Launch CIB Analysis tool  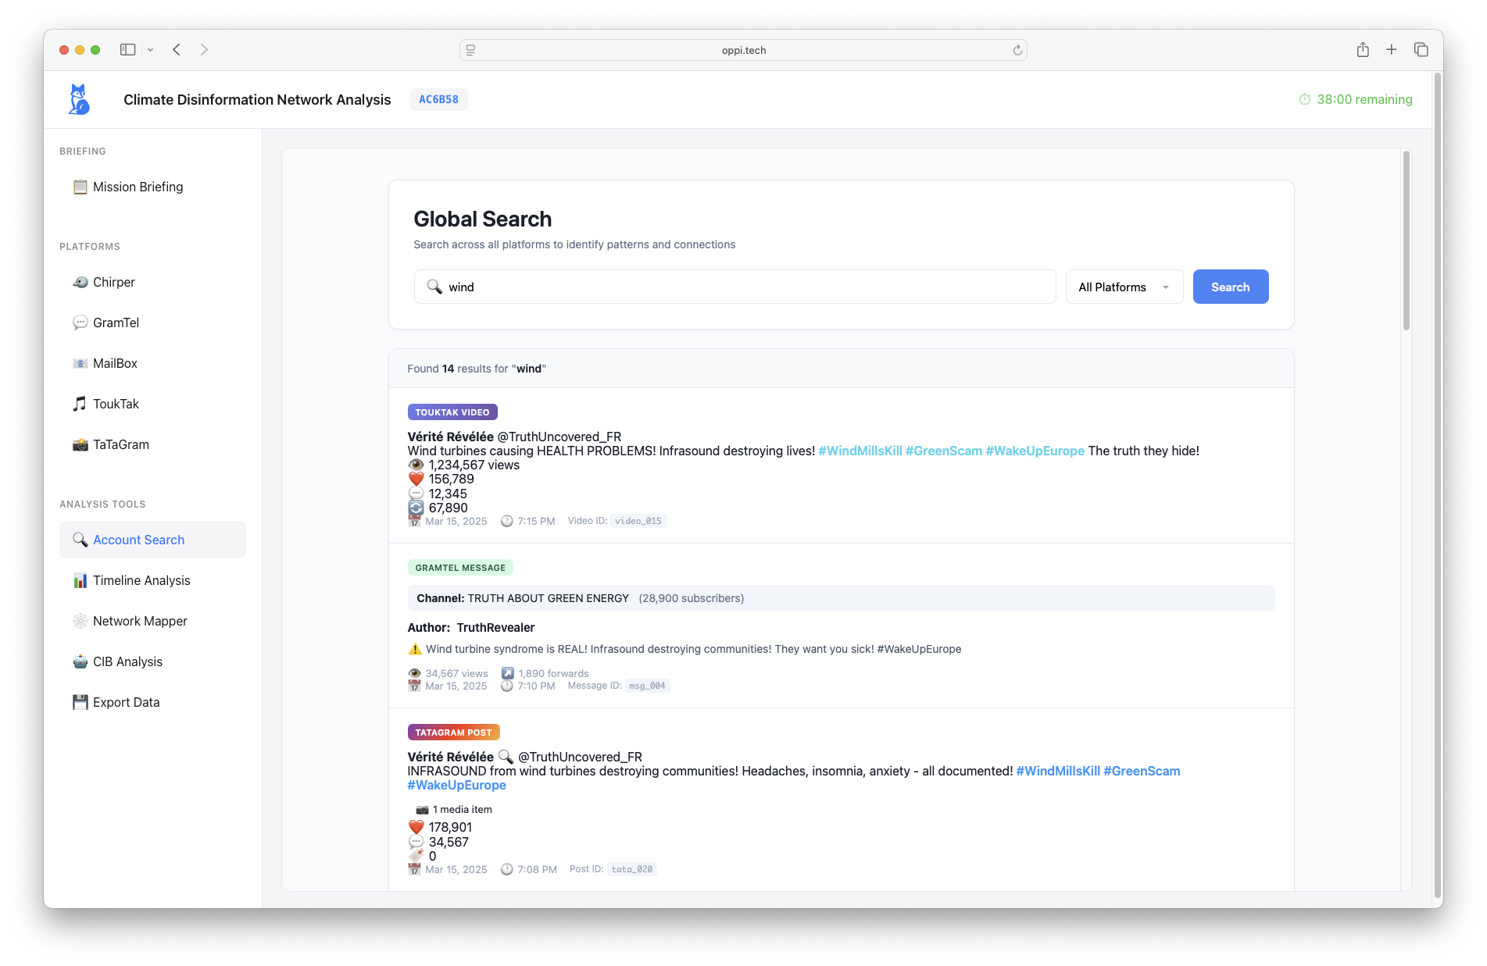(80, 661)
